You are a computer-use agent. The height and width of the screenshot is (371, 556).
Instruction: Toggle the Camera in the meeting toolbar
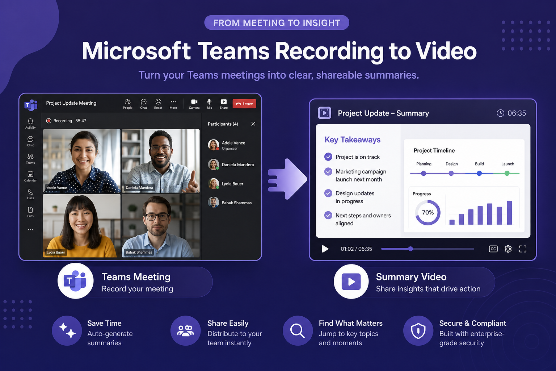pyautogui.click(x=194, y=104)
